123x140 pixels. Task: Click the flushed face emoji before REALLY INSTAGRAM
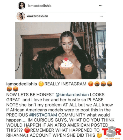pyautogui.click(x=41, y=84)
